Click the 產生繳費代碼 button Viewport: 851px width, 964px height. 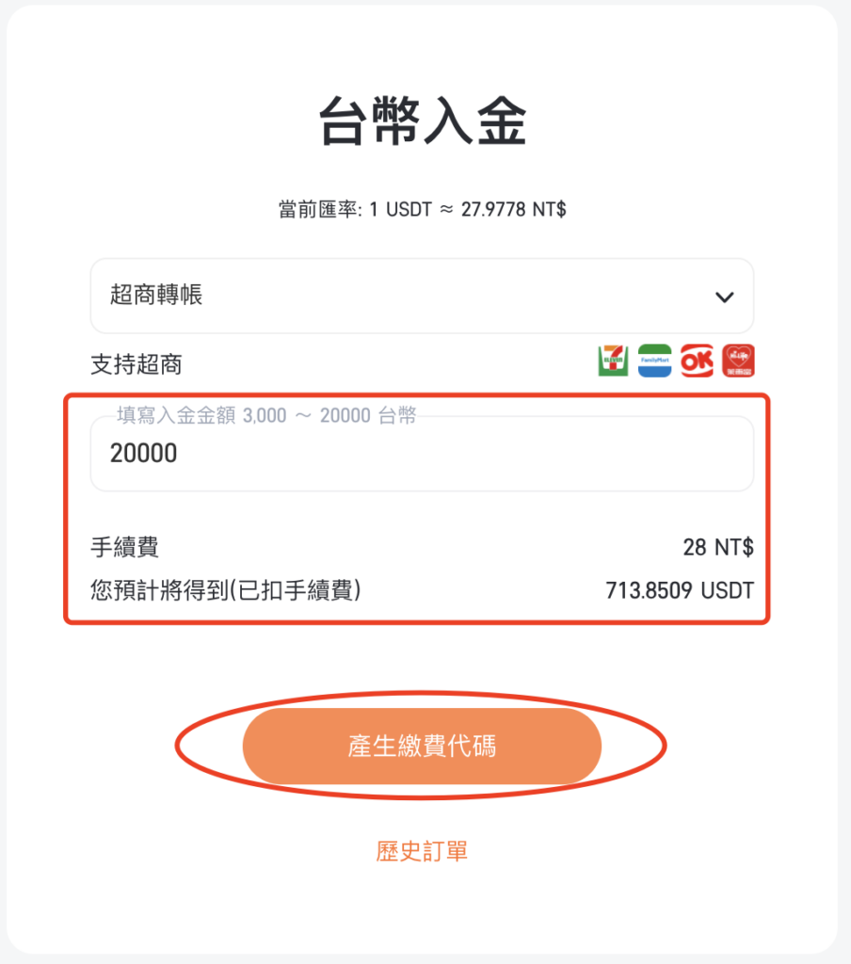tap(422, 746)
